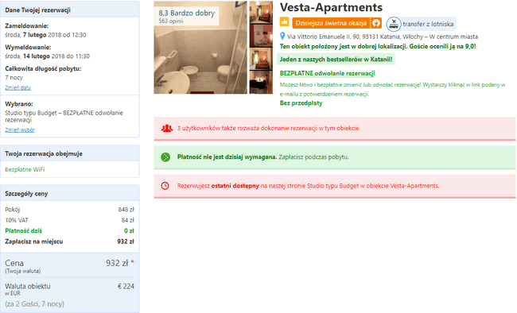Click '7 nocy' stay length
This screenshot has height=313, width=517.
click(x=14, y=78)
